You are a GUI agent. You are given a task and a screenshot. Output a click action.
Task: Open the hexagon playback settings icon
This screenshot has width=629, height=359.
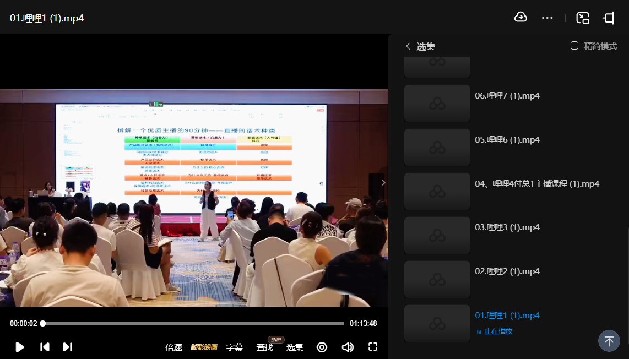point(322,347)
